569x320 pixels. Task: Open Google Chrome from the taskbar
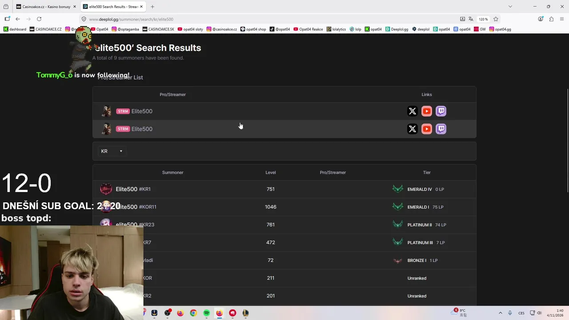tap(193, 313)
